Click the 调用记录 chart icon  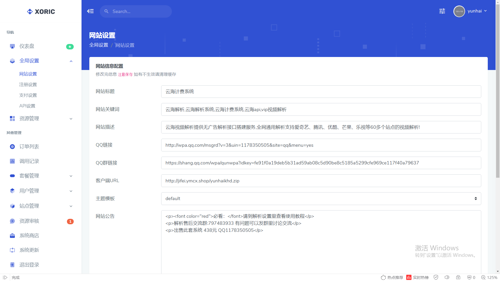click(x=12, y=161)
